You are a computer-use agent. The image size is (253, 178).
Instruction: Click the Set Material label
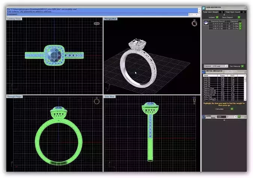coord(235,66)
